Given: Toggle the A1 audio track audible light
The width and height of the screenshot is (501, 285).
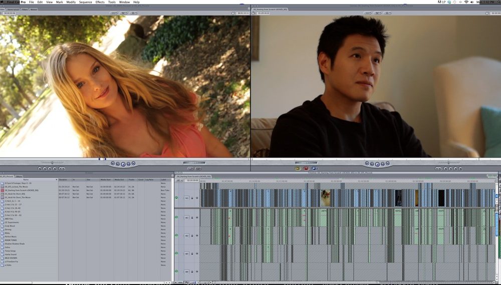Looking at the screenshot, I should click(x=176, y=218).
